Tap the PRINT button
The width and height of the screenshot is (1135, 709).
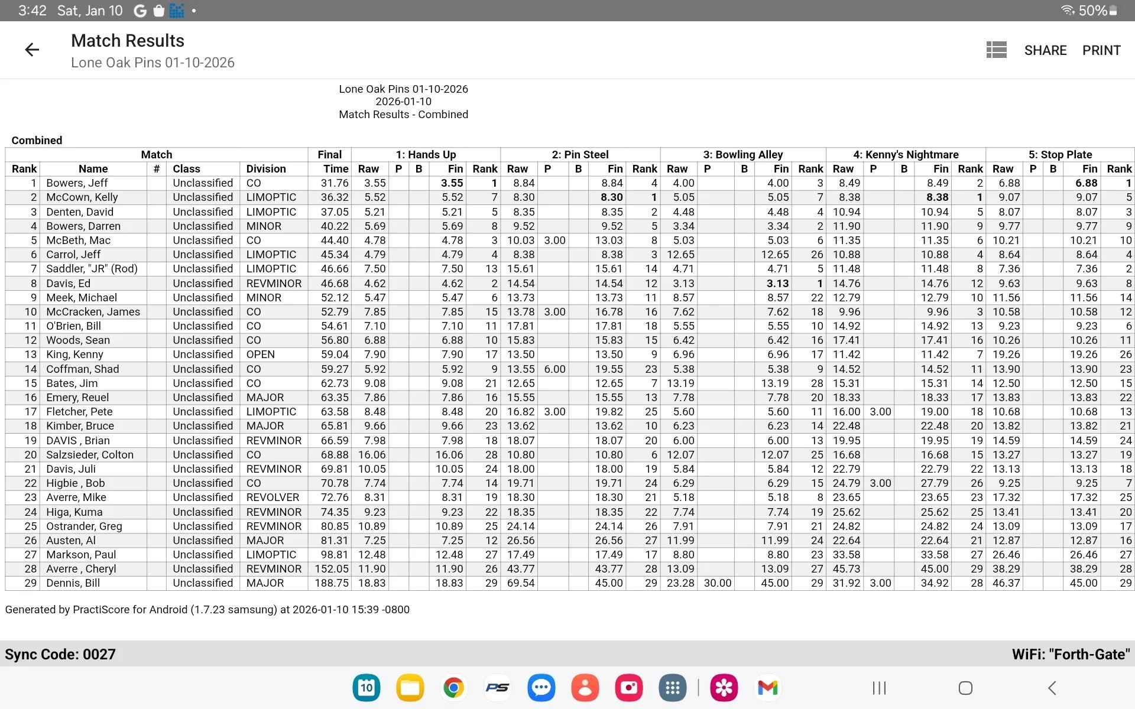(x=1101, y=50)
